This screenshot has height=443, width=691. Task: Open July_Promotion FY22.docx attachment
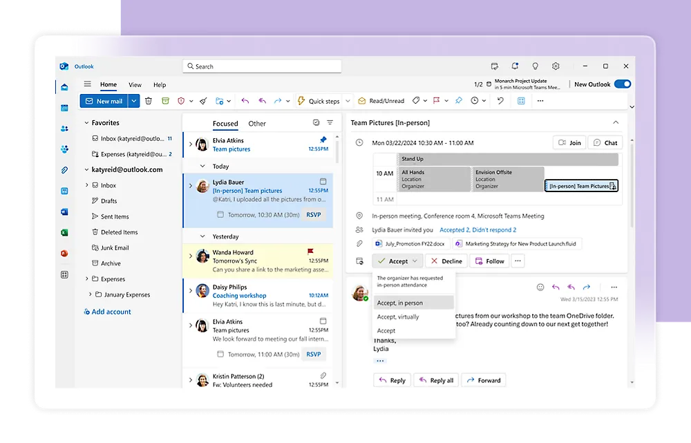click(x=411, y=244)
